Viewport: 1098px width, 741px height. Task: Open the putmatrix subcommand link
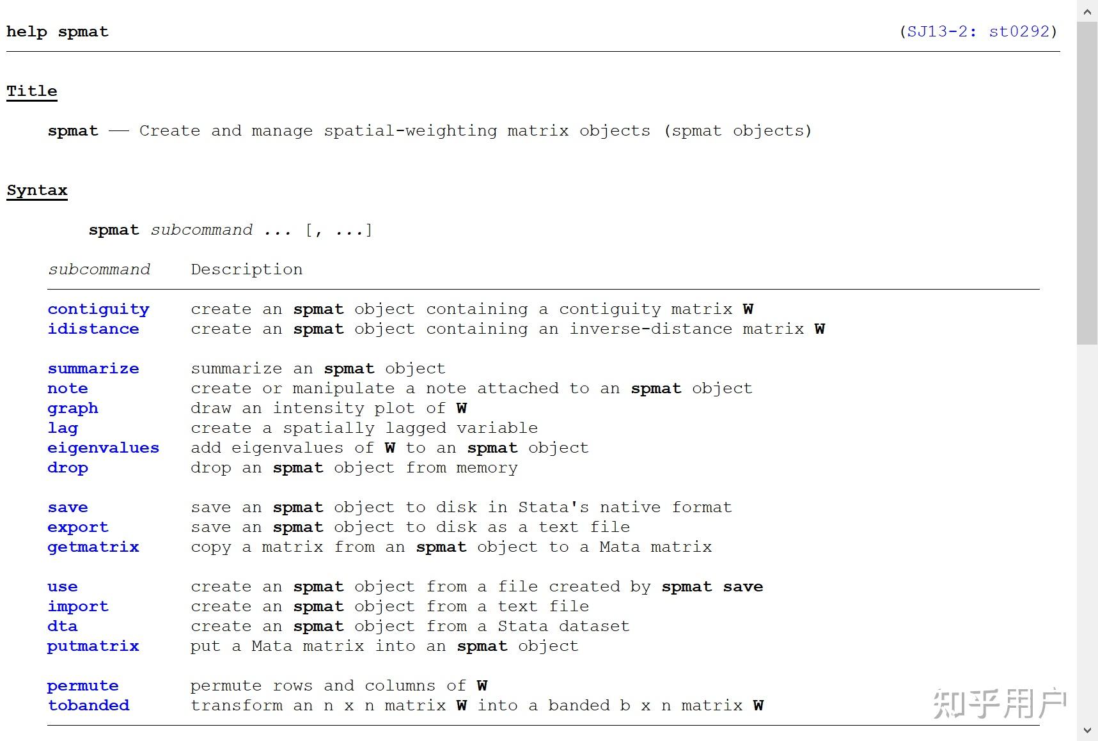click(x=93, y=646)
